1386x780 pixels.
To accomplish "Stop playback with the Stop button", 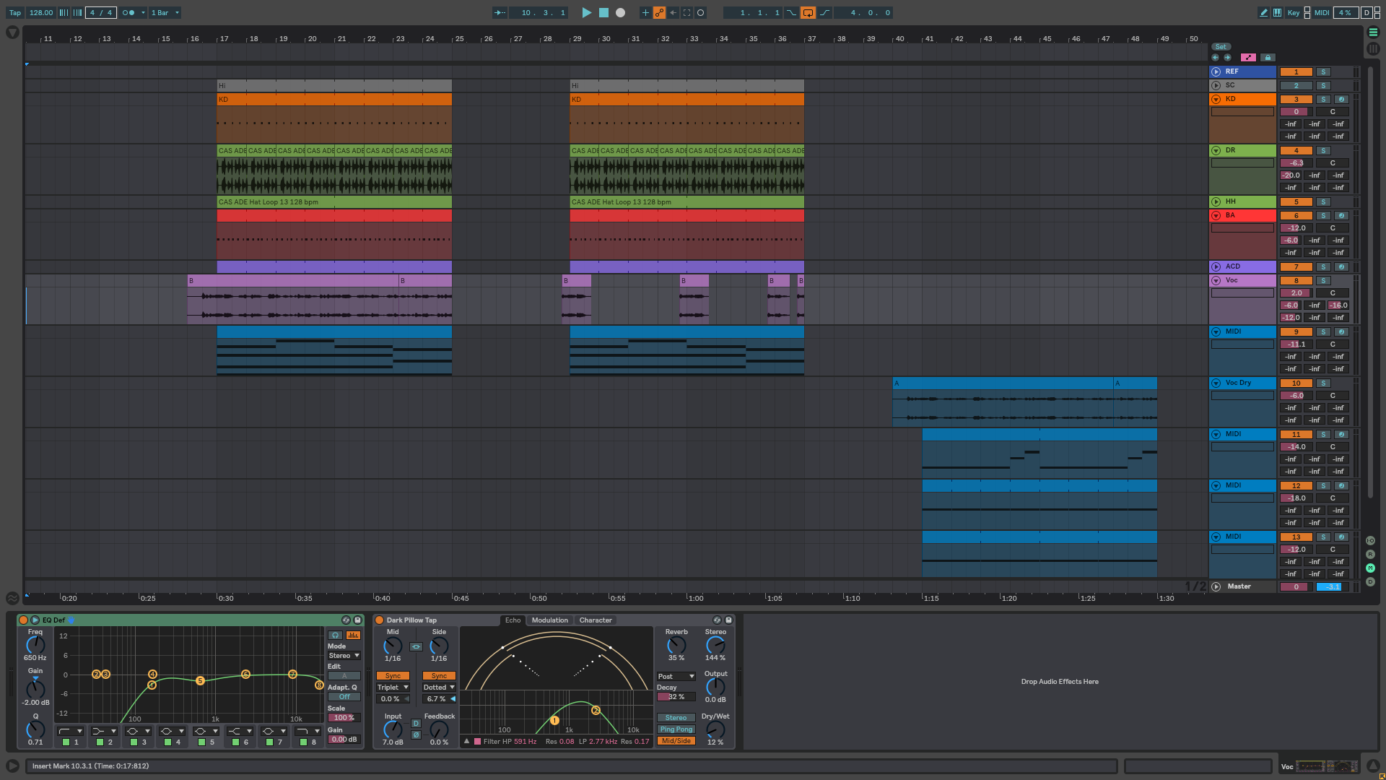I will click(603, 12).
